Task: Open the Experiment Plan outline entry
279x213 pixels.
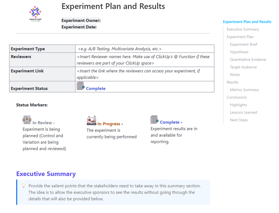Action: point(240,37)
